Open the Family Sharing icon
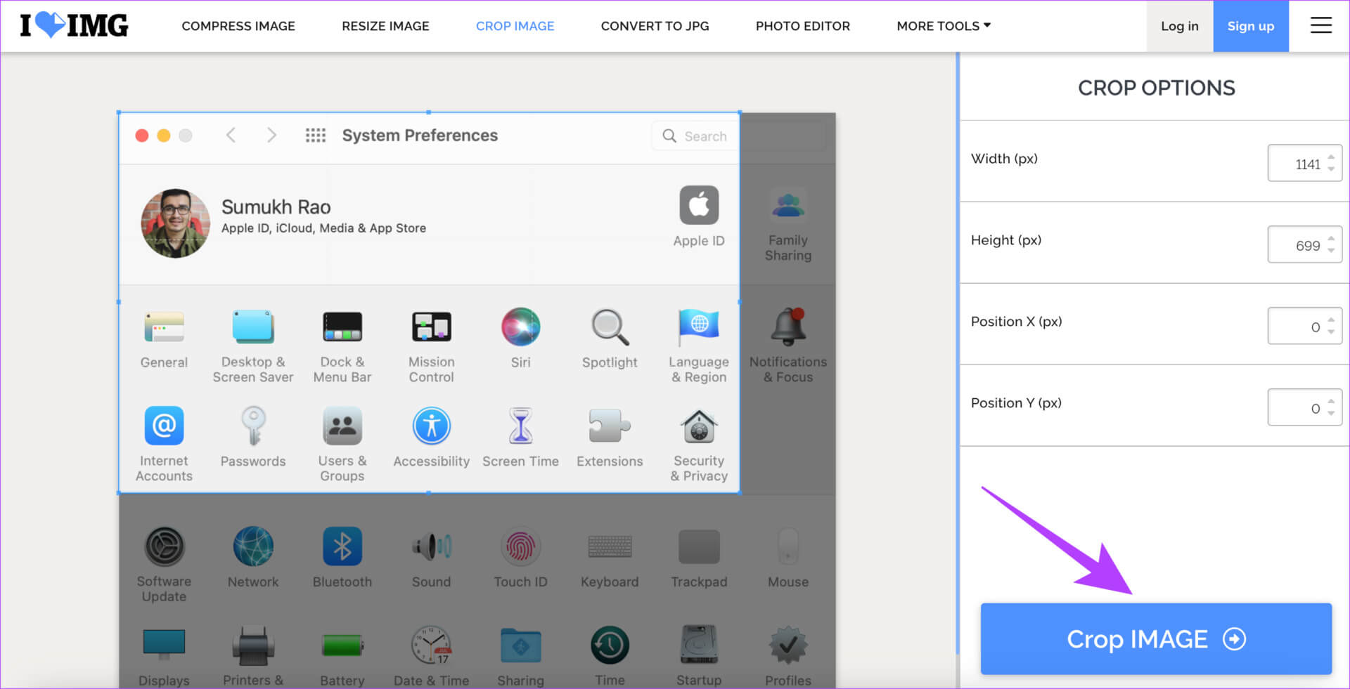1350x689 pixels. (788, 205)
